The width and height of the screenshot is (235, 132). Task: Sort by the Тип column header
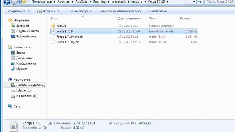point(152,18)
